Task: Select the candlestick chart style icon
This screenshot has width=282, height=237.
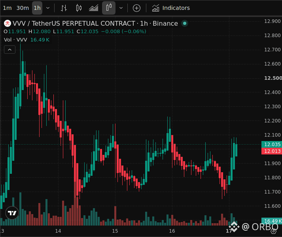Action: coord(79,8)
